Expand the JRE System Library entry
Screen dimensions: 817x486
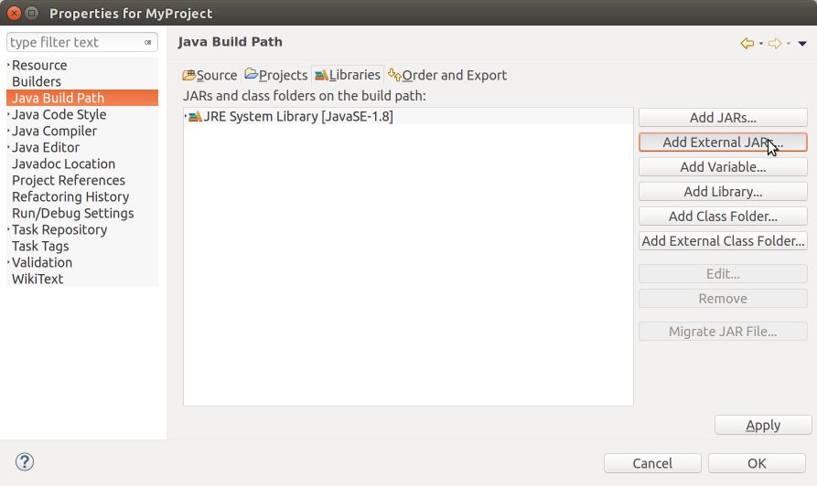click(x=186, y=116)
